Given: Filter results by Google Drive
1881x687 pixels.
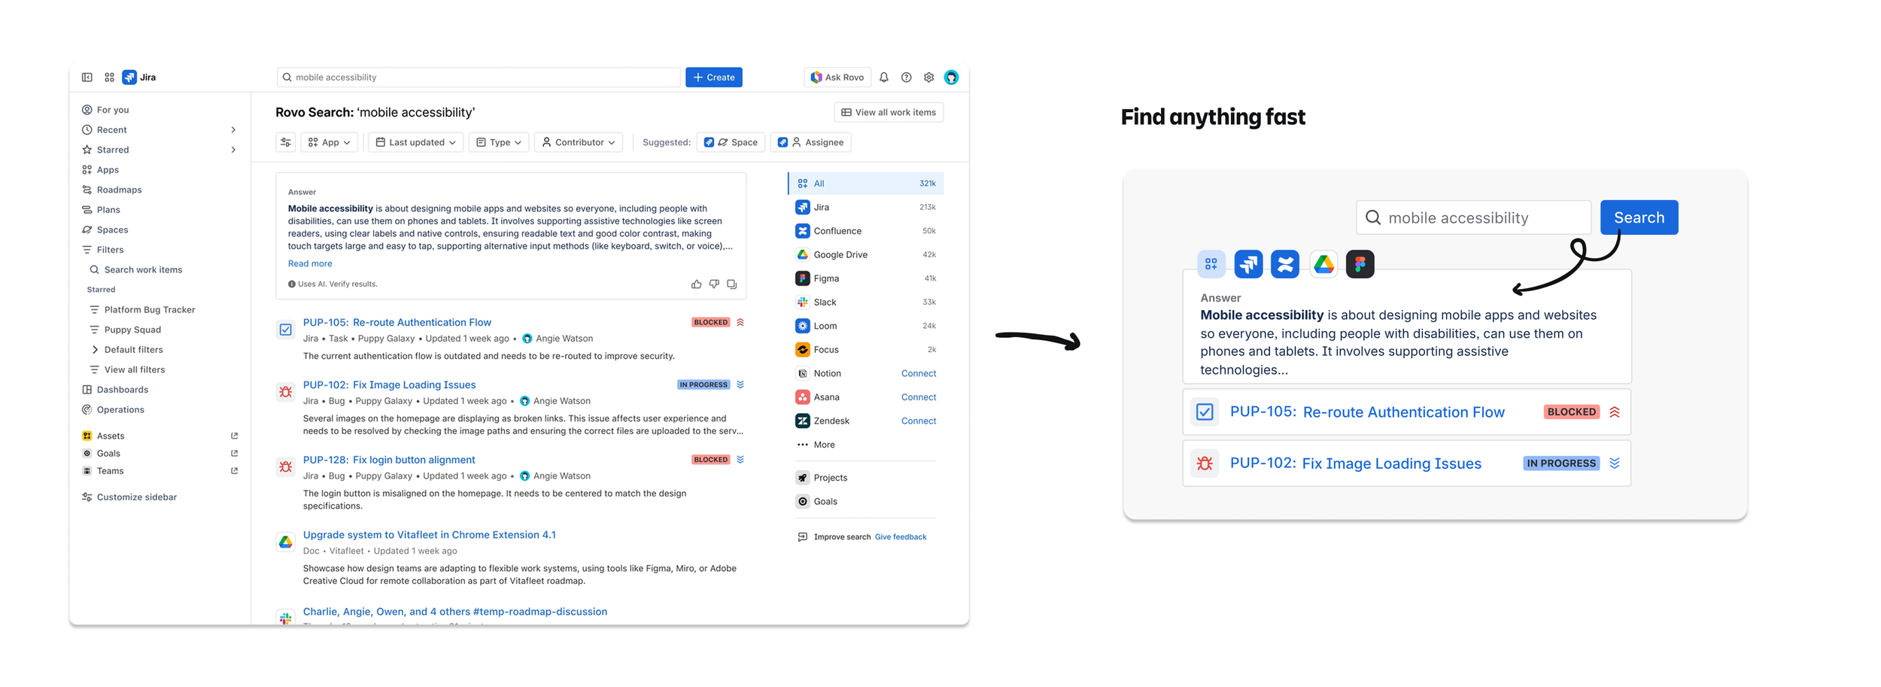Looking at the screenshot, I should click(x=866, y=255).
